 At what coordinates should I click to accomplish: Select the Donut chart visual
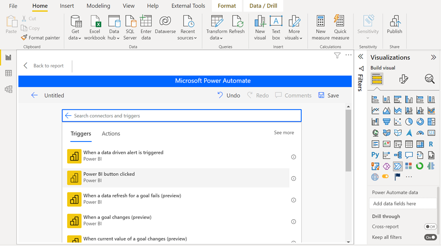[420, 122]
